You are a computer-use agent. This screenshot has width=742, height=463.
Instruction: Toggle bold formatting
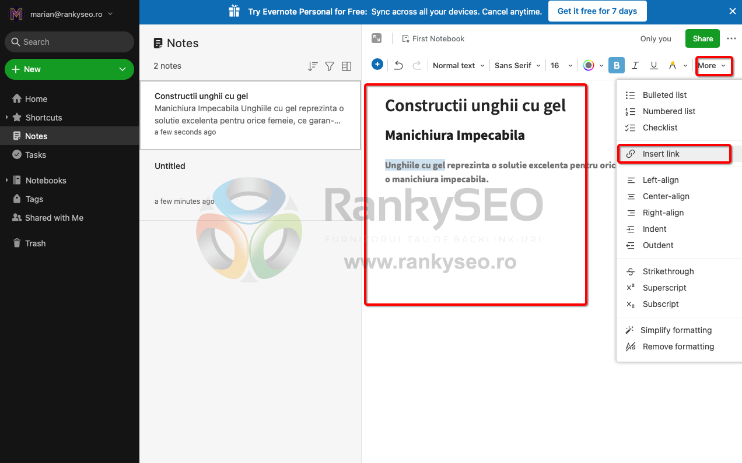coord(617,65)
